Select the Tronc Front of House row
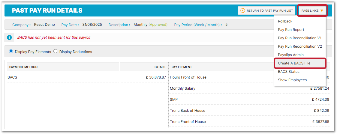The width and height of the screenshot is (337, 134). tap(188, 121)
